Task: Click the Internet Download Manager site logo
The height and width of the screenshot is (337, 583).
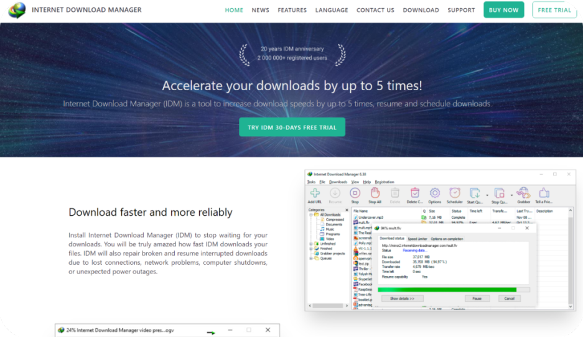Action: (17, 10)
